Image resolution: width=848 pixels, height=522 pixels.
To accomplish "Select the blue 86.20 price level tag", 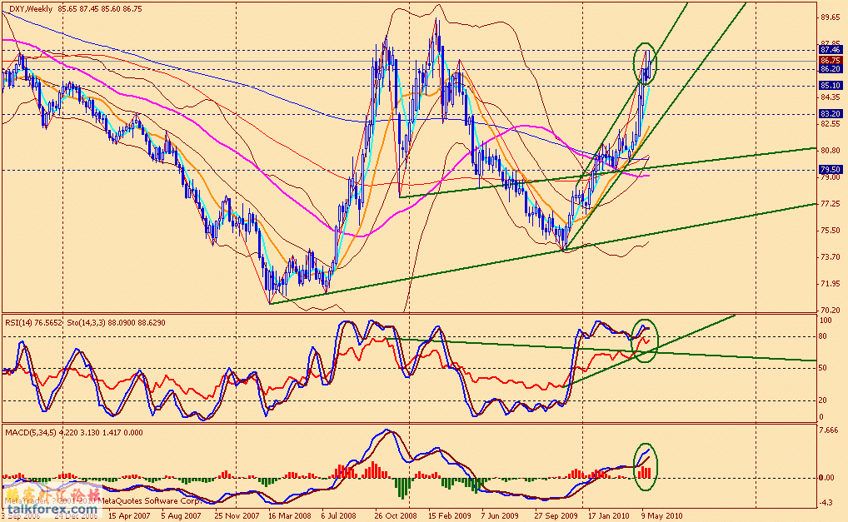I will pos(831,69).
